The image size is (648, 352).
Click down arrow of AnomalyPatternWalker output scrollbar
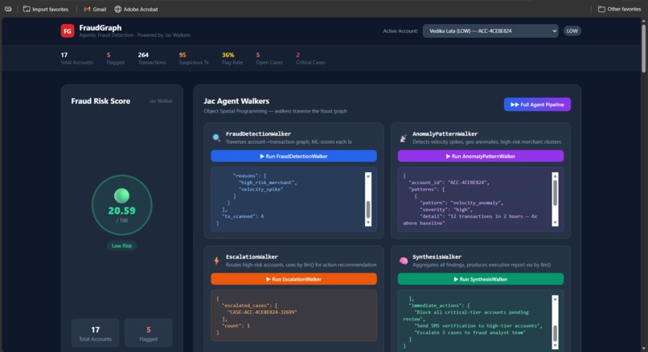[555, 223]
